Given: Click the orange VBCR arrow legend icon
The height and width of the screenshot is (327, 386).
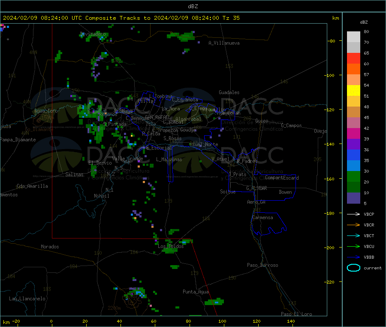Looking at the screenshot, I should [x=353, y=225].
